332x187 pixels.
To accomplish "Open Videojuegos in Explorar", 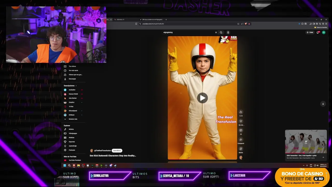I will [x=73, y=133].
